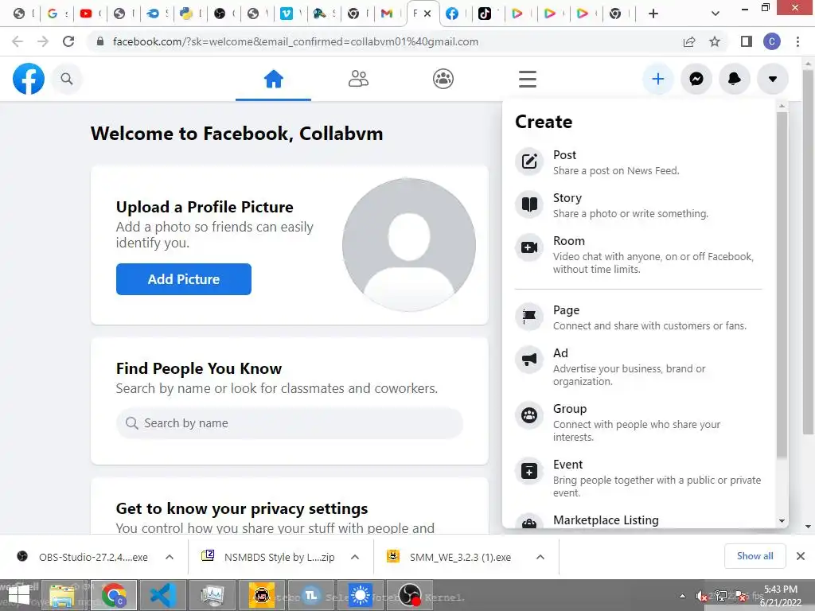Screen dimensions: 815x611
Task: Select Group in the Create menu
Action: (638, 422)
